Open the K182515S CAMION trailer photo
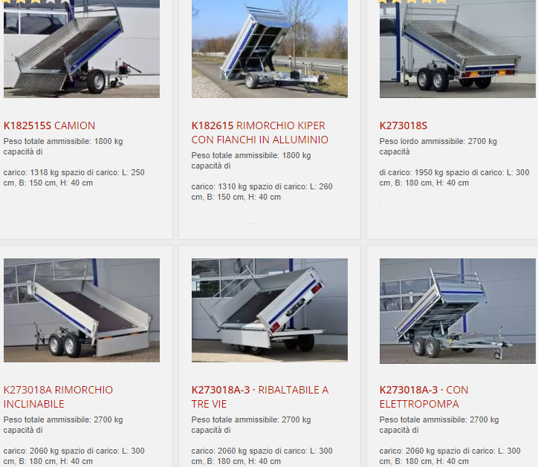Screen dimensions: 538x467 [82, 49]
